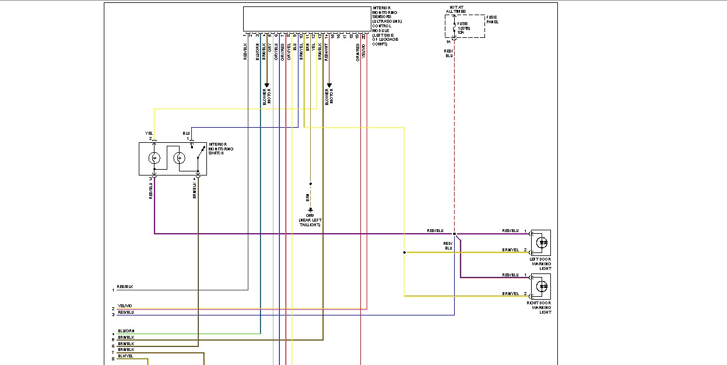
Task: Click the right lamp symbol in Interior Monitoring Switch
Action: point(180,157)
